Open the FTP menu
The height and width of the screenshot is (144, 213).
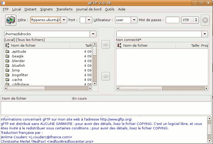(6, 9)
